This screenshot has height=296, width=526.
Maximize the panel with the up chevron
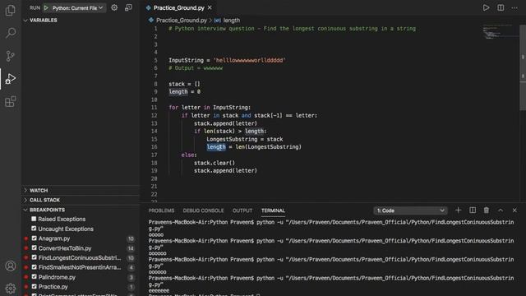501,210
